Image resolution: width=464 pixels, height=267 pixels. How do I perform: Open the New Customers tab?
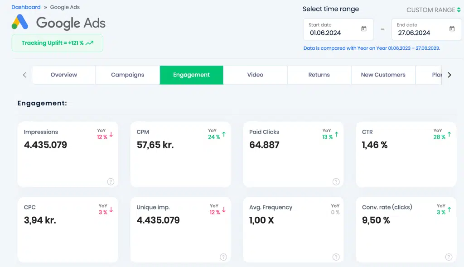point(383,75)
